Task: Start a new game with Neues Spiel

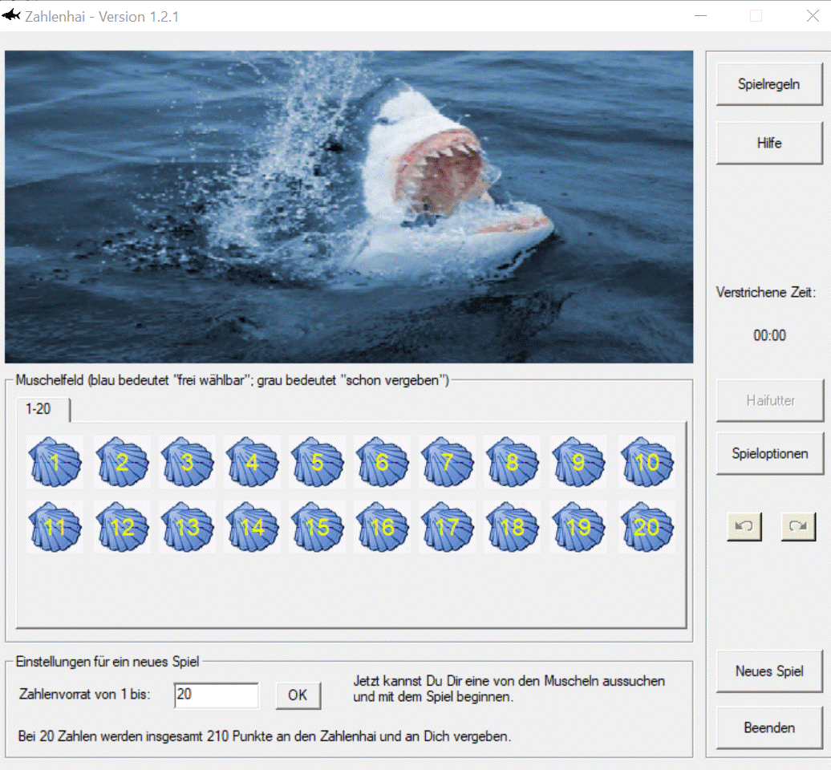Action: coord(769,671)
